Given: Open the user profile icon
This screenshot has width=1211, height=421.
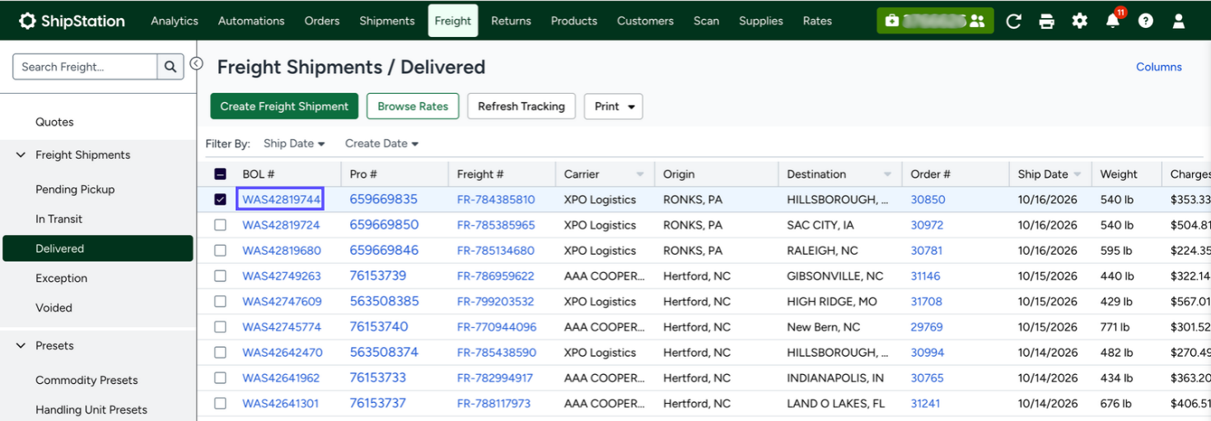Looking at the screenshot, I should pos(1179,21).
